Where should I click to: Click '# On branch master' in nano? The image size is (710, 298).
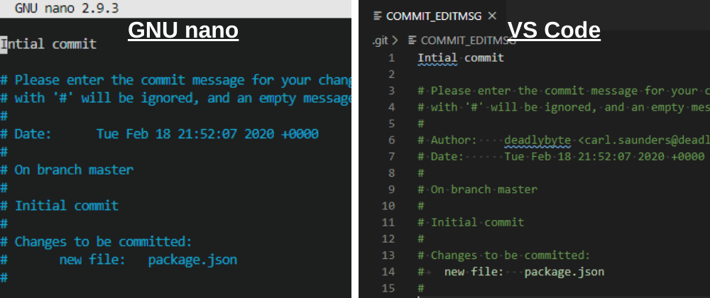(x=67, y=170)
